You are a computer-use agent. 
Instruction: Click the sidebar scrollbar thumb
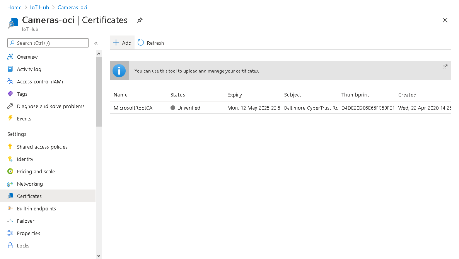(99, 91)
